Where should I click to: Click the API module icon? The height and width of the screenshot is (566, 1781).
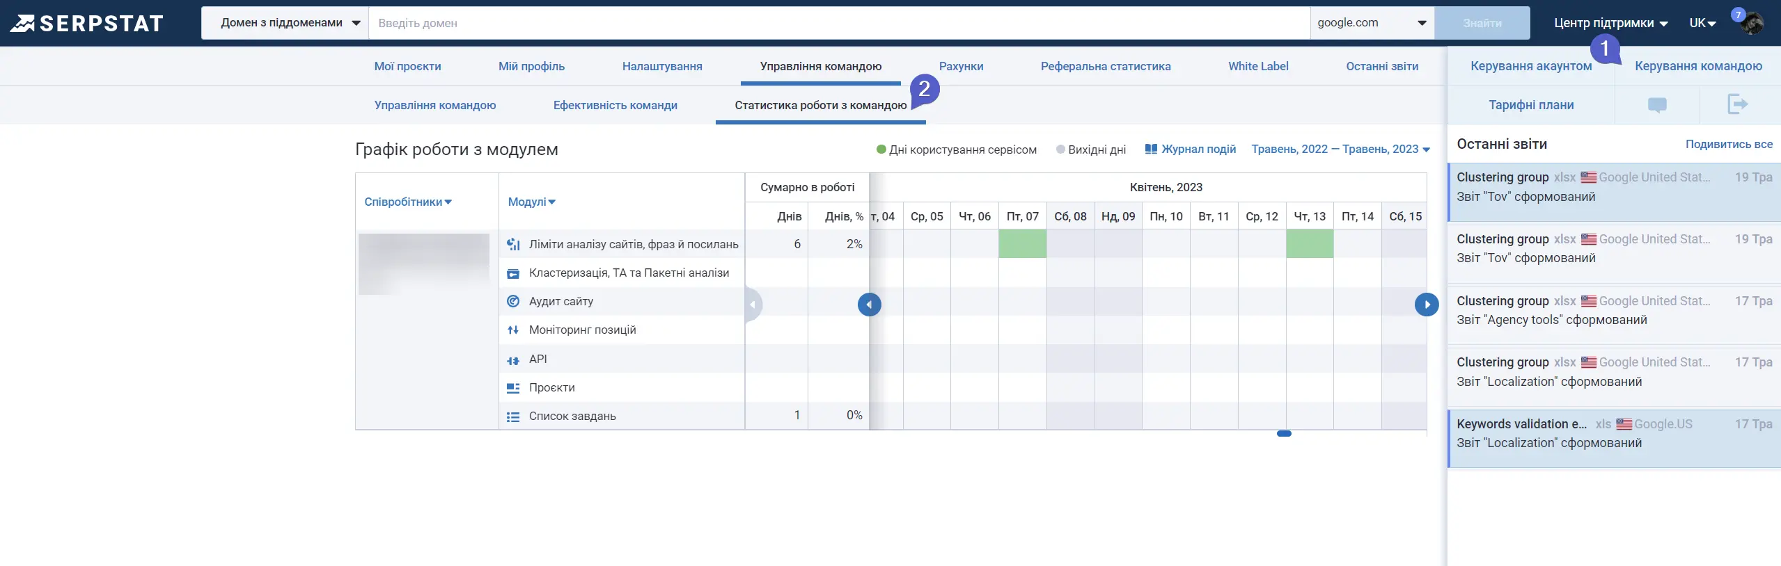tap(513, 360)
